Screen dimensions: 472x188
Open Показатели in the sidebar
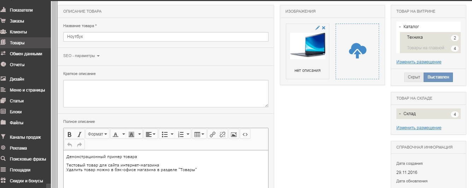[x=25, y=10]
